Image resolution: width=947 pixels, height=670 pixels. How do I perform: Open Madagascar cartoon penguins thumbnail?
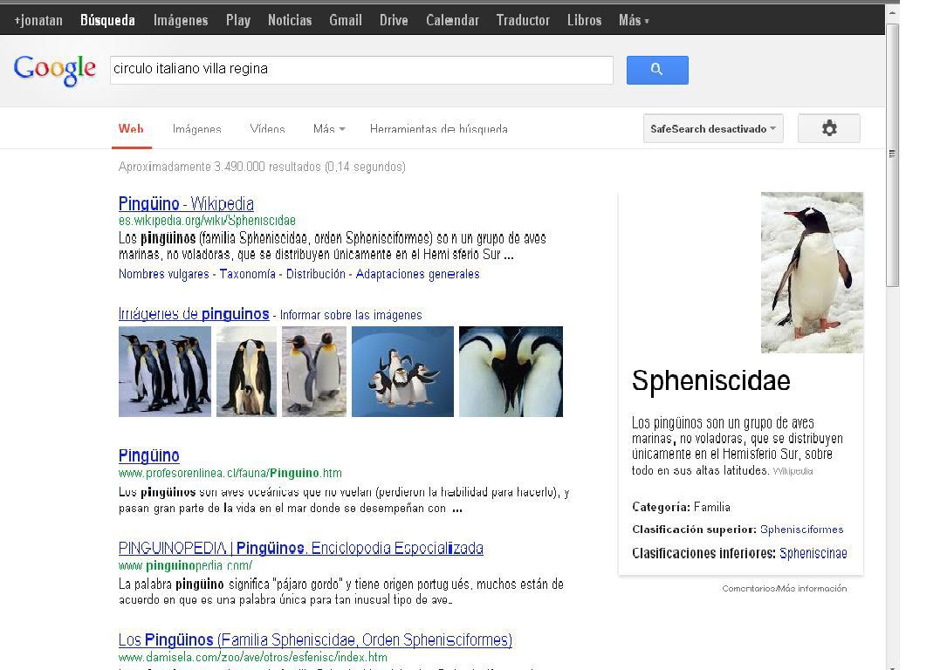tap(402, 372)
